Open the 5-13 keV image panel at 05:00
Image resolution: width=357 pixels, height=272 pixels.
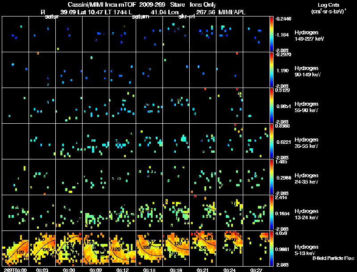16,248
